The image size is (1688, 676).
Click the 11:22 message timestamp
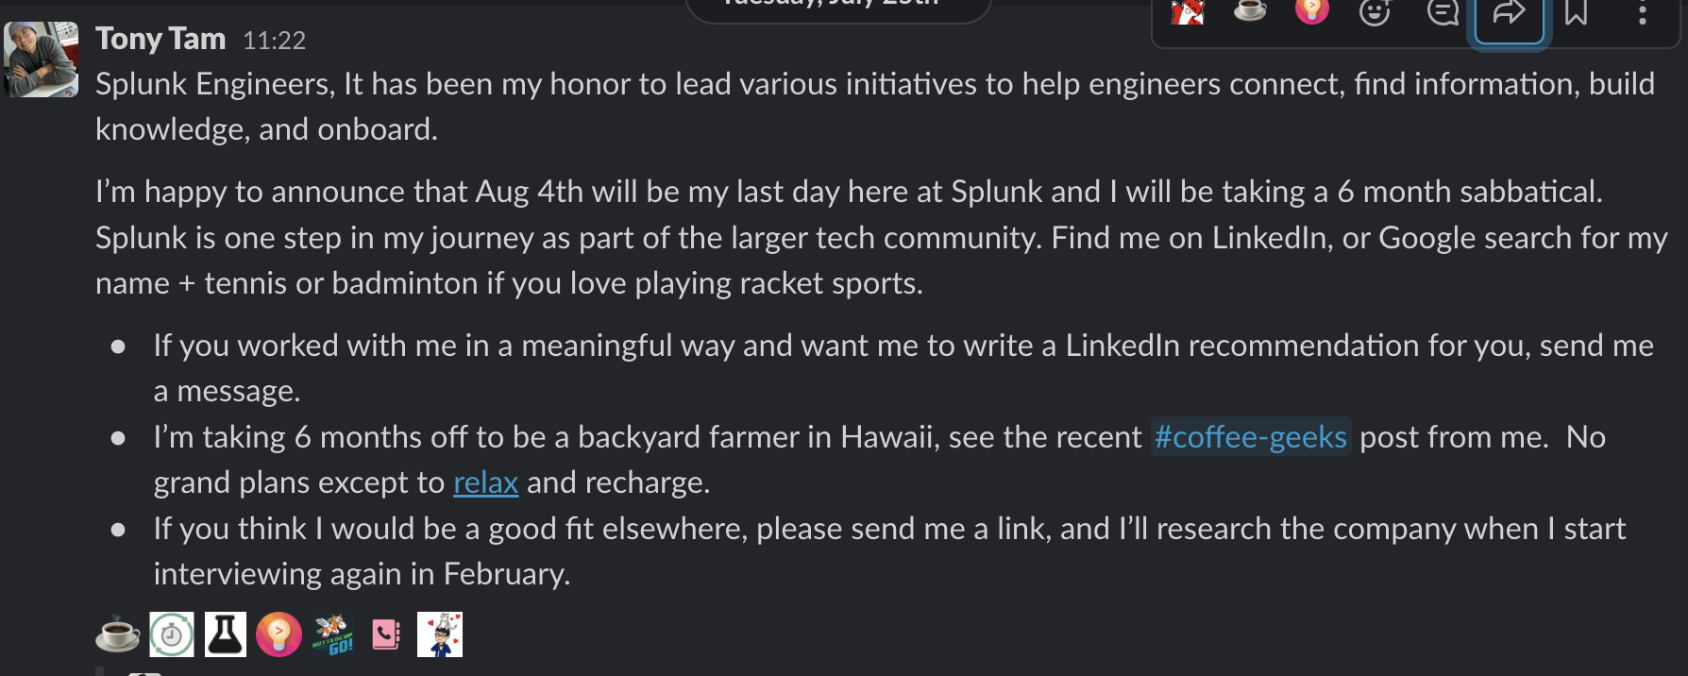274,41
